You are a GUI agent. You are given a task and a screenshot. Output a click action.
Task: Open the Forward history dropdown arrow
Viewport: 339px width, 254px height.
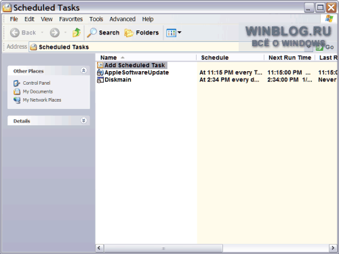click(x=66, y=33)
